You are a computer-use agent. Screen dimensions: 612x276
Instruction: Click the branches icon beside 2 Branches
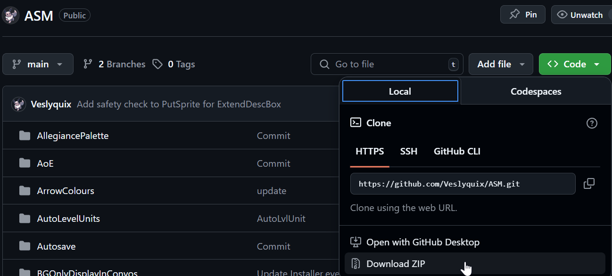88,64
